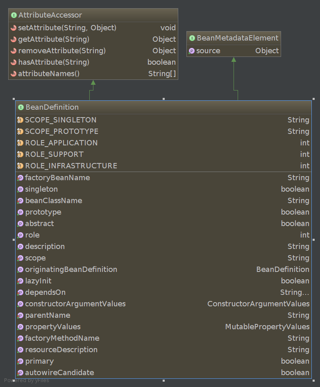The height and width of the screenshot is (387, 320).
Task: Click the field icon beside ROLE_INFRASTRUCTURE
Action: point(20,166)
